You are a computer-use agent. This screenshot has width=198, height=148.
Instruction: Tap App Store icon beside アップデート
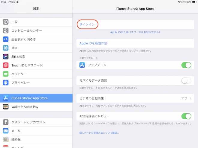click(82, 65)
